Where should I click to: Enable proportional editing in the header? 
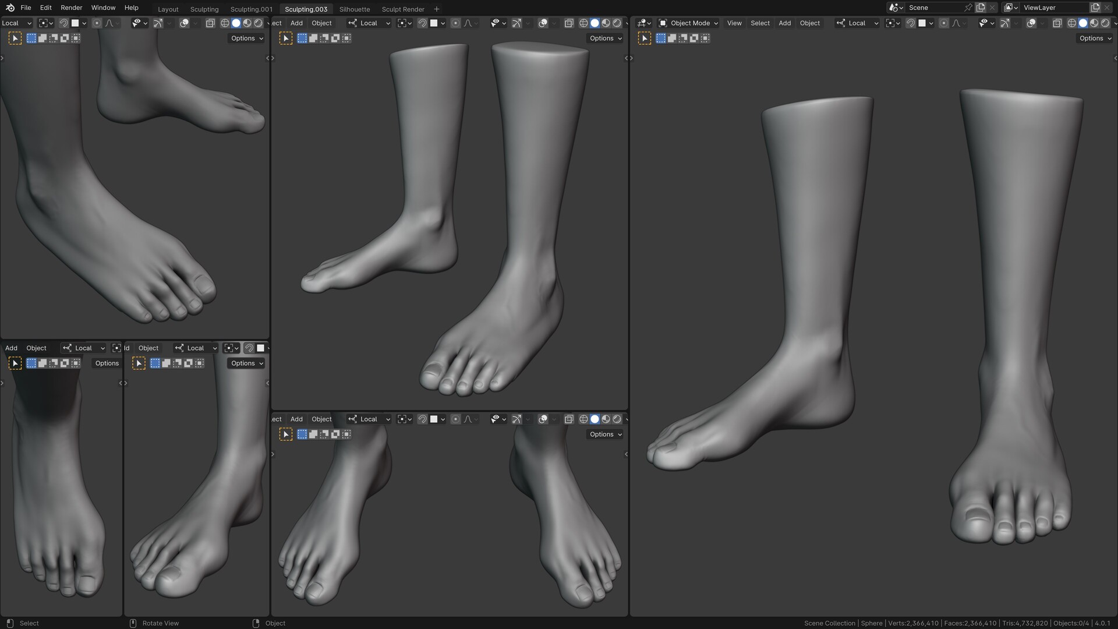point(944,23)
